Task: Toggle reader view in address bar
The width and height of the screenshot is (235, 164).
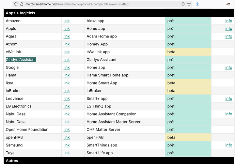Action: pos(183,4)
